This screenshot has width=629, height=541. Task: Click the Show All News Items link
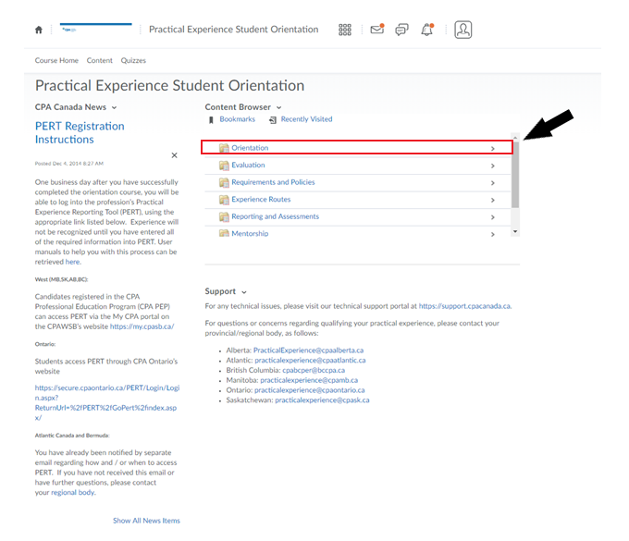click(x=146, y=521)
